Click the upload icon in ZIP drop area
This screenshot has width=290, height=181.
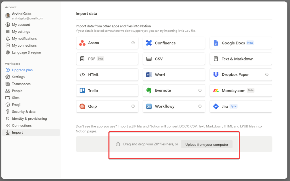point(118,144)
